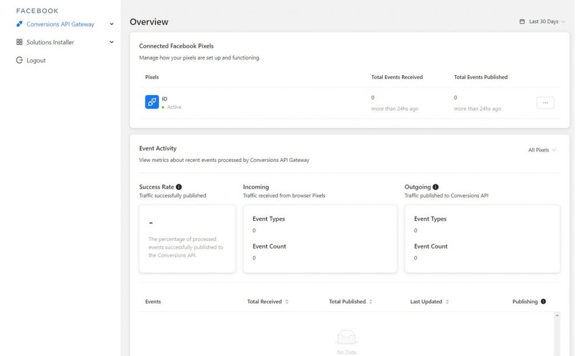Sort events by Last Updated column
This screenshot has height=356, width=584.
447,302
